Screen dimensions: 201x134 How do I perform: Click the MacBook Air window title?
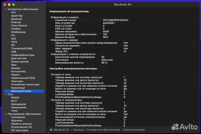[123, 5]
